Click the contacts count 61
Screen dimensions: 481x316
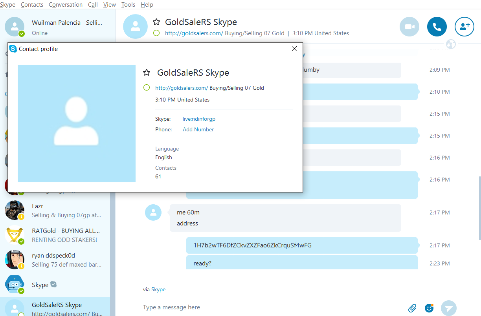[x=158, y=176]
